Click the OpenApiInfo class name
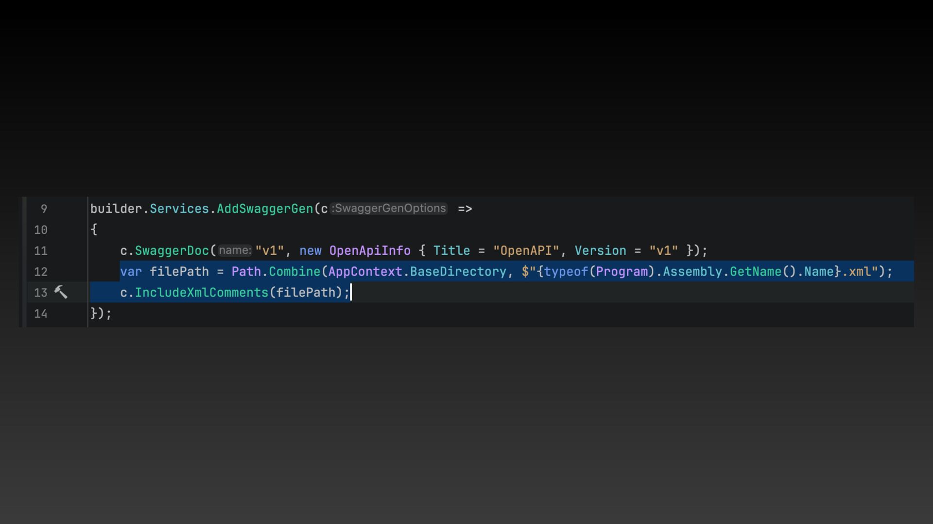The image size is (933, 524). tap(370, 251)
